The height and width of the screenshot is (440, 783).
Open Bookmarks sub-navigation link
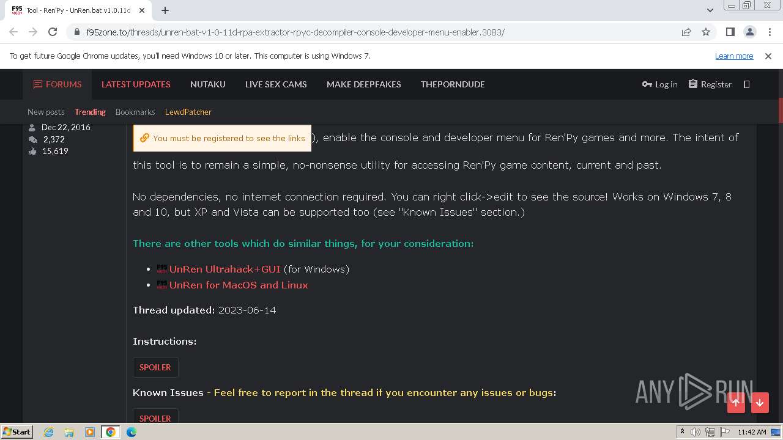click(135, 112)
